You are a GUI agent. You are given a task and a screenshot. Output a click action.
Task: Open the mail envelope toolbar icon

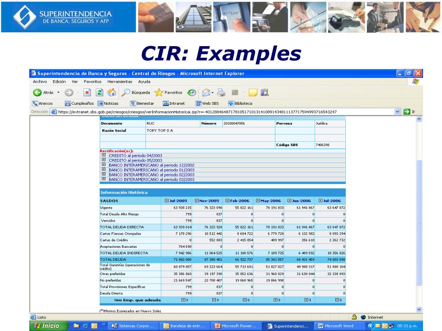point(206,92)
